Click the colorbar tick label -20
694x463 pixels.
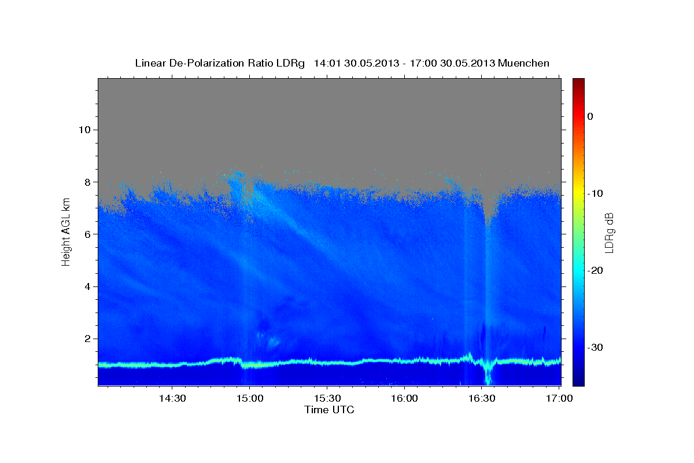pyautogui.click(x=595, y=270)
